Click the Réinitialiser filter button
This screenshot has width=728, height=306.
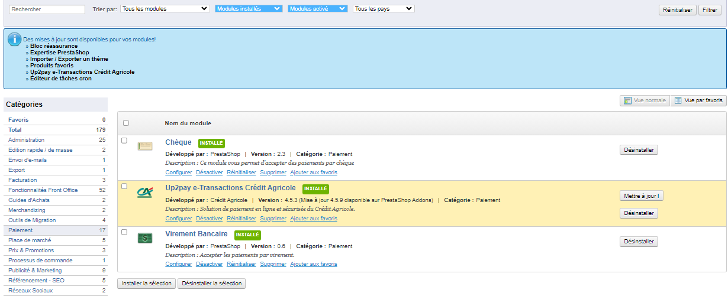point(678,10)
